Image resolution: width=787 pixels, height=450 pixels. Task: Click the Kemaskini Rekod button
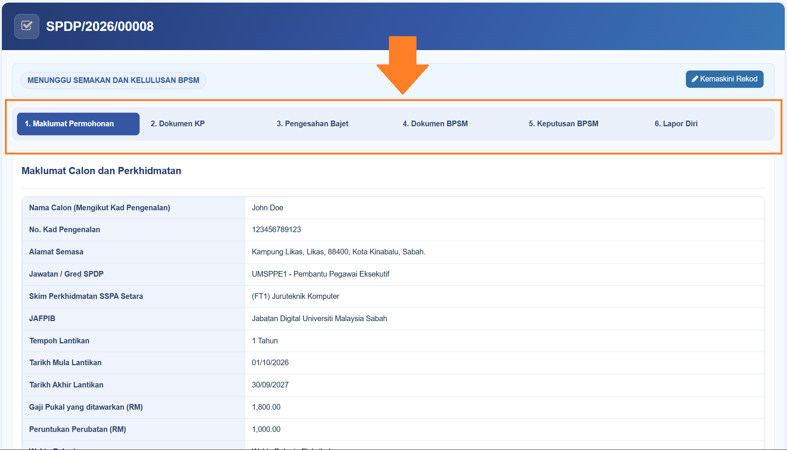click(724, 79)
